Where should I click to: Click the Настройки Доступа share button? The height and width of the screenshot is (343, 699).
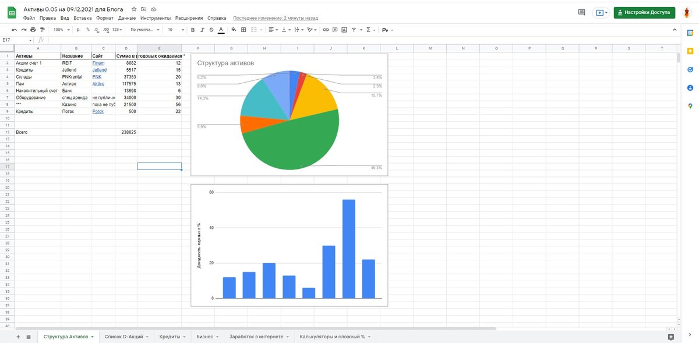coord(644,12)
